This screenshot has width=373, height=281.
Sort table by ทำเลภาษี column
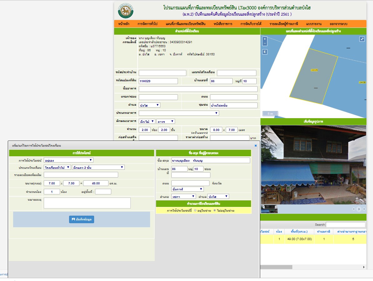(324, 232)
